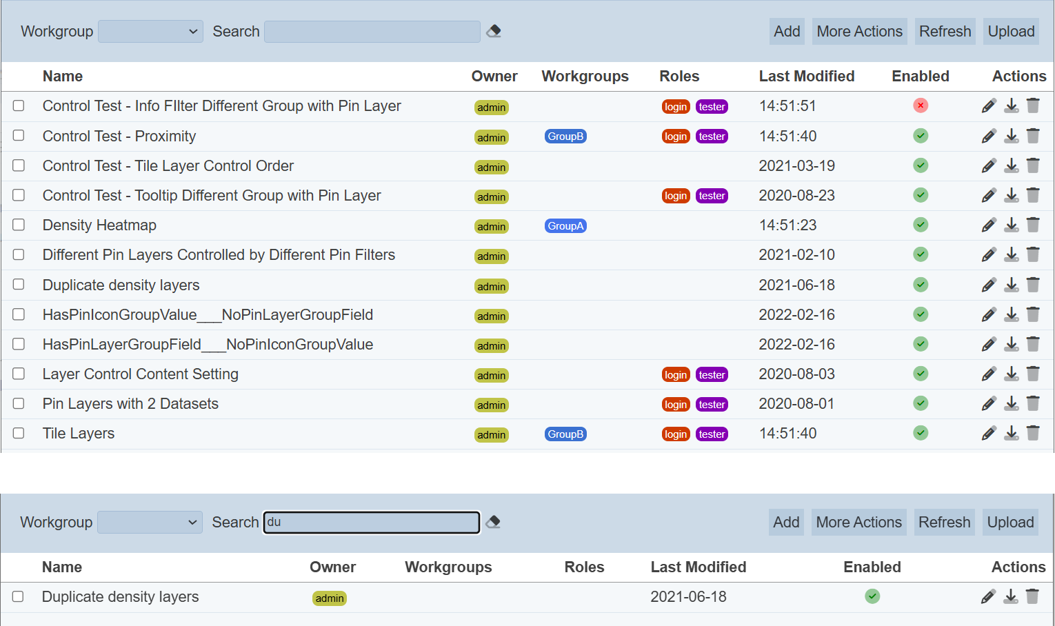Screen dimensions: 1055x626
Task: Open the Workgroup dropdown in the top toolbar
Action: coord(150,32)
